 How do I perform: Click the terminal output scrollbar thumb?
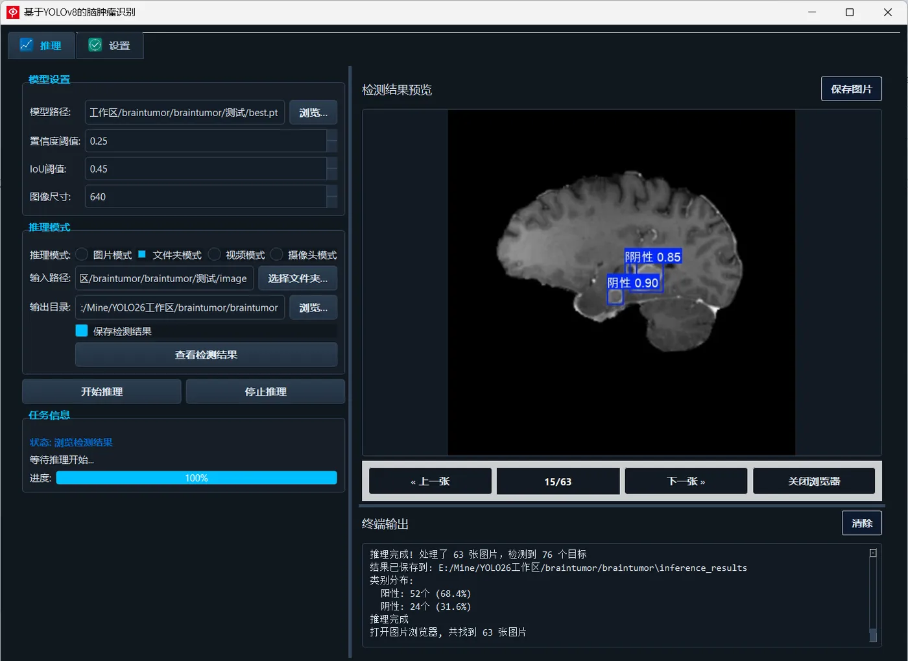click(873, 634)
